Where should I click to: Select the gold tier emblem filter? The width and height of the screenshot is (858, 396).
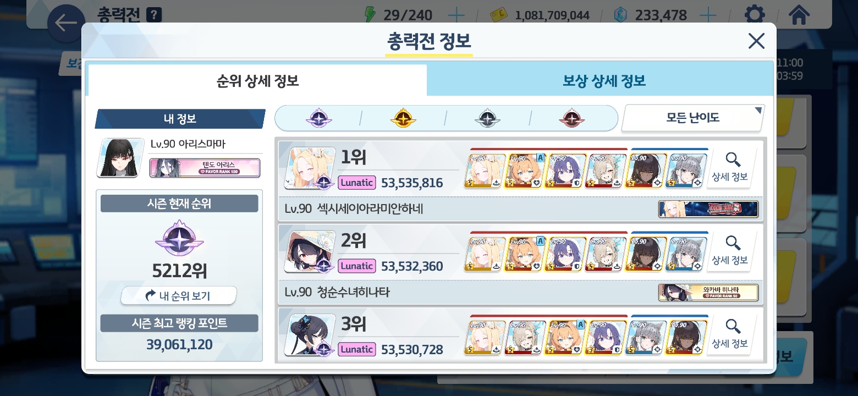(403, 118)
